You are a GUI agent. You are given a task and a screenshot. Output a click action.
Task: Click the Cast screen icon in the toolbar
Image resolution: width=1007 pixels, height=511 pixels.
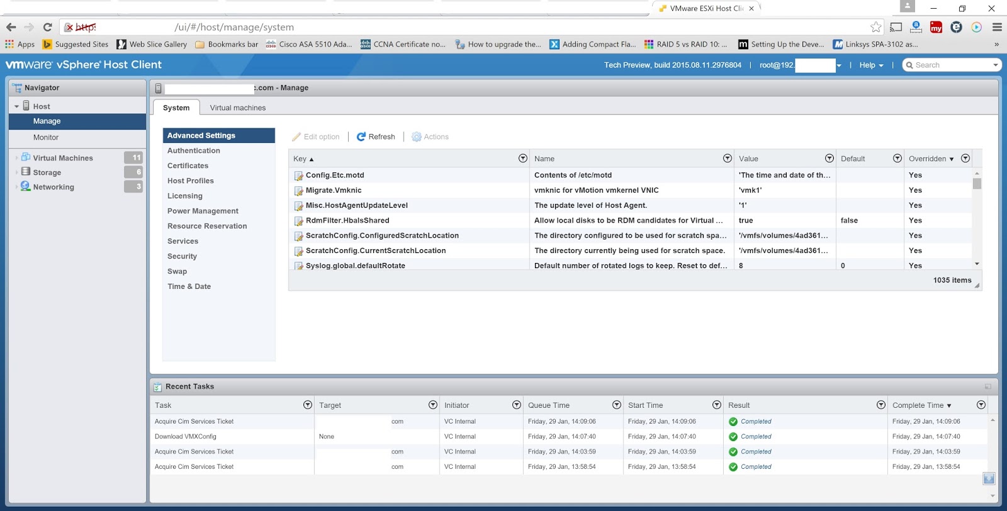[896, 27]
